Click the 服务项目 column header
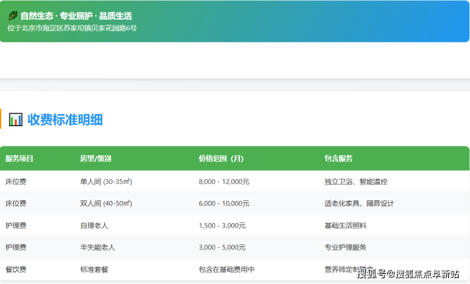The width and height of the screenshot is (470, 284). point(19,158)
